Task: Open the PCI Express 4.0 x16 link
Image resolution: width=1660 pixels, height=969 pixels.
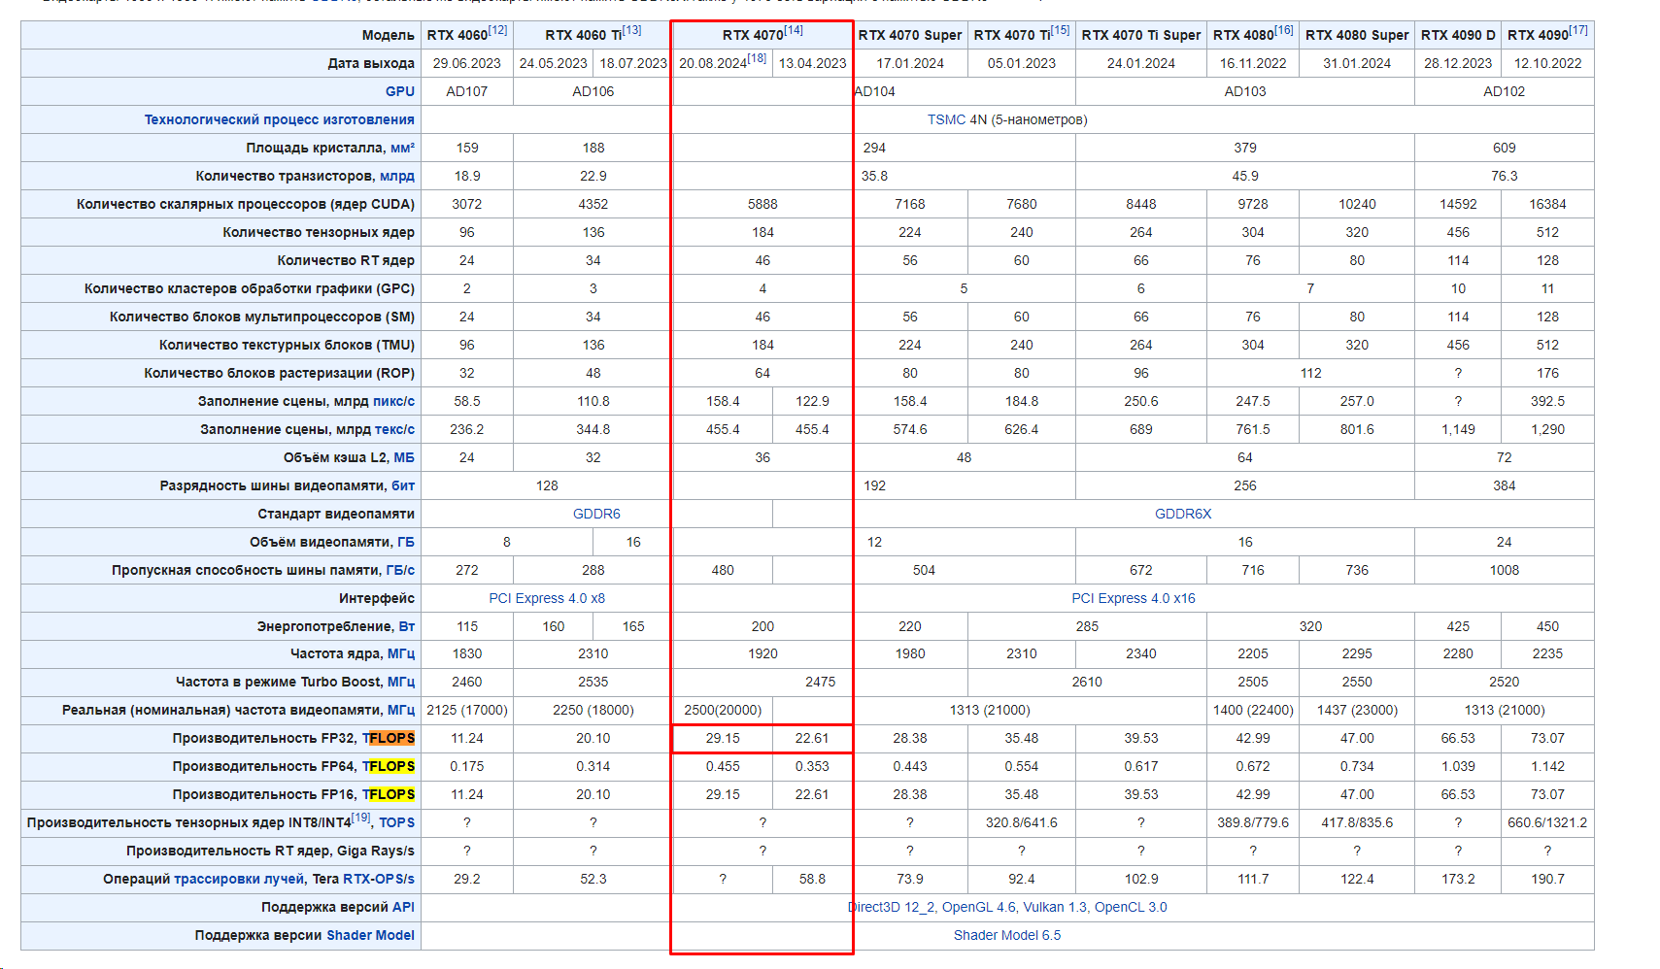Action: click(x=1134, y=598)
